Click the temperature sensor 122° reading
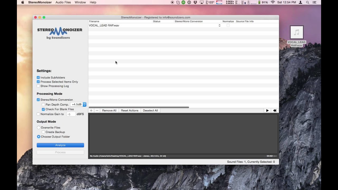The height and width of the screenshot is (190, 338). pos(210,2)
